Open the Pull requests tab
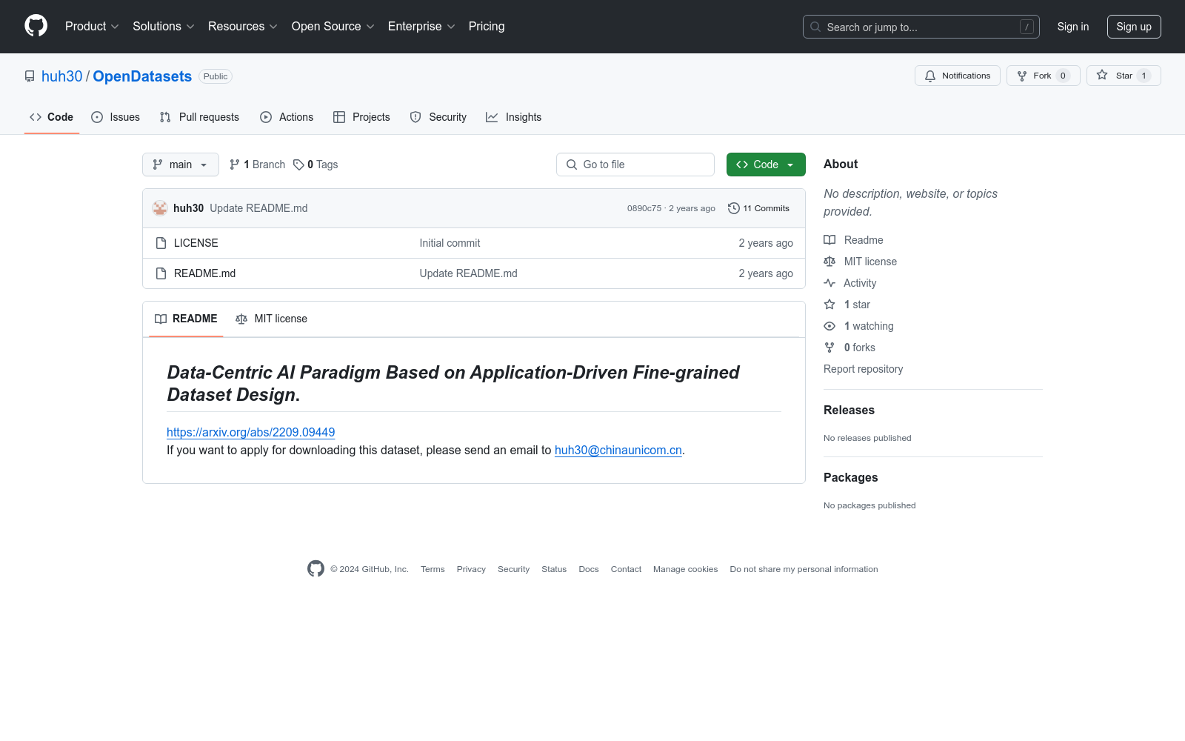This screenshot has height=741, width=1185. coord(199,117)
